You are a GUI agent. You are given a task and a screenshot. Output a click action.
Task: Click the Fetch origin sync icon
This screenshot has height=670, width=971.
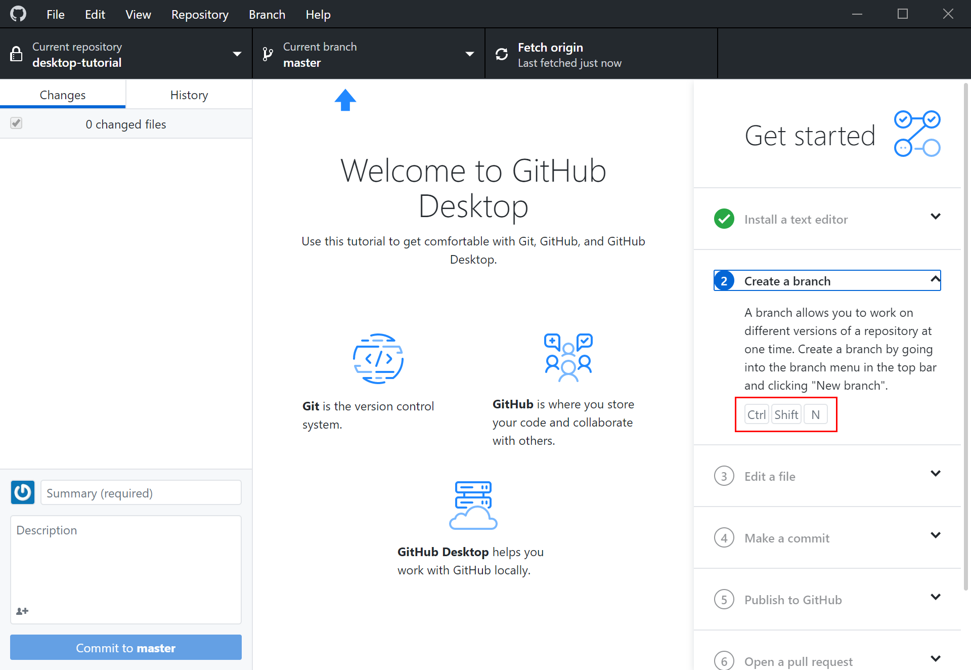tap(502, 54)
